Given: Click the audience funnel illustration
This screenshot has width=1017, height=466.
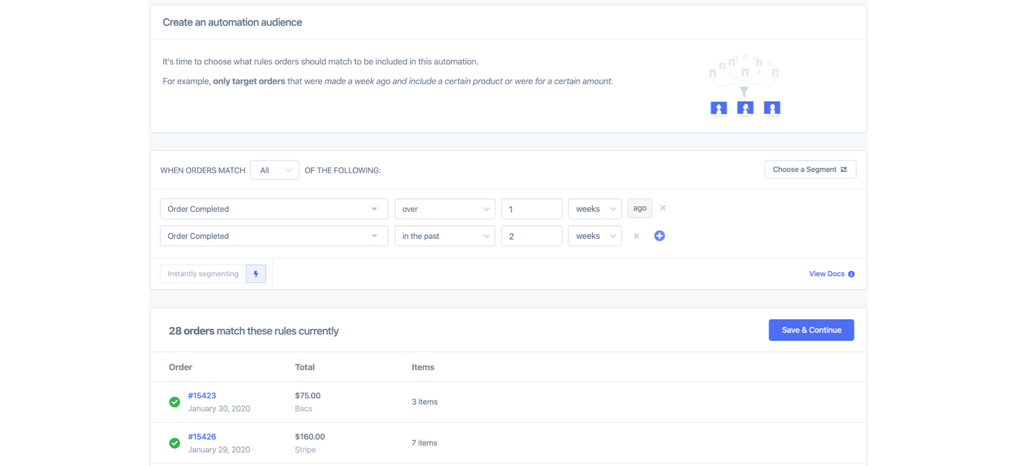Looking at the screenshot, I should click(x=744, y=86).
